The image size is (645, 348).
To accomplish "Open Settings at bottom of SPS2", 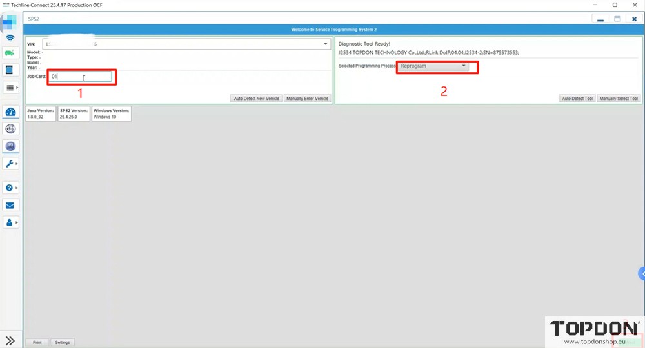I will [x=62, y=342].
